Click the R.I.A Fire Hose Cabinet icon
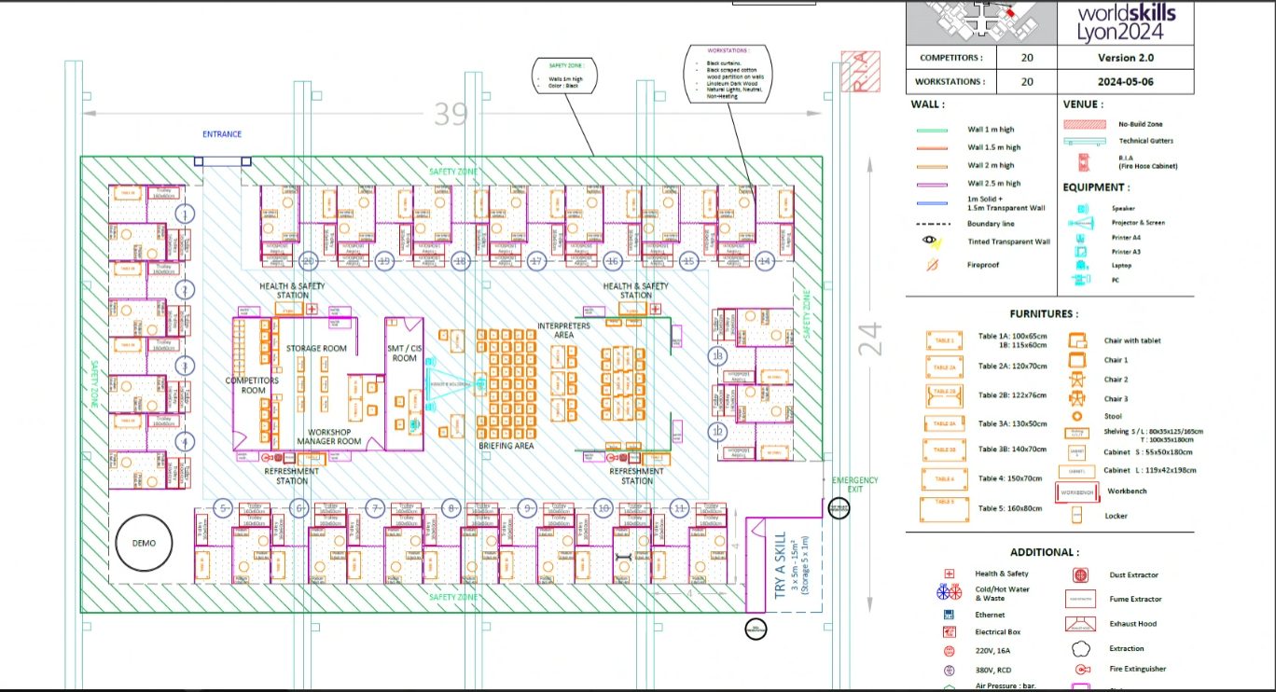Image resolution: width=1276 pixels, height=692 pixels. point(1082,161)
